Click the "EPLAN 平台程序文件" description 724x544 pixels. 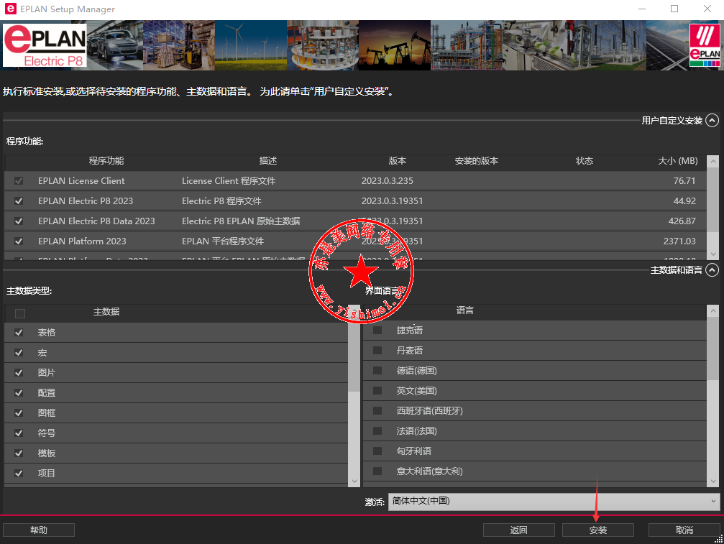point(223,241)
